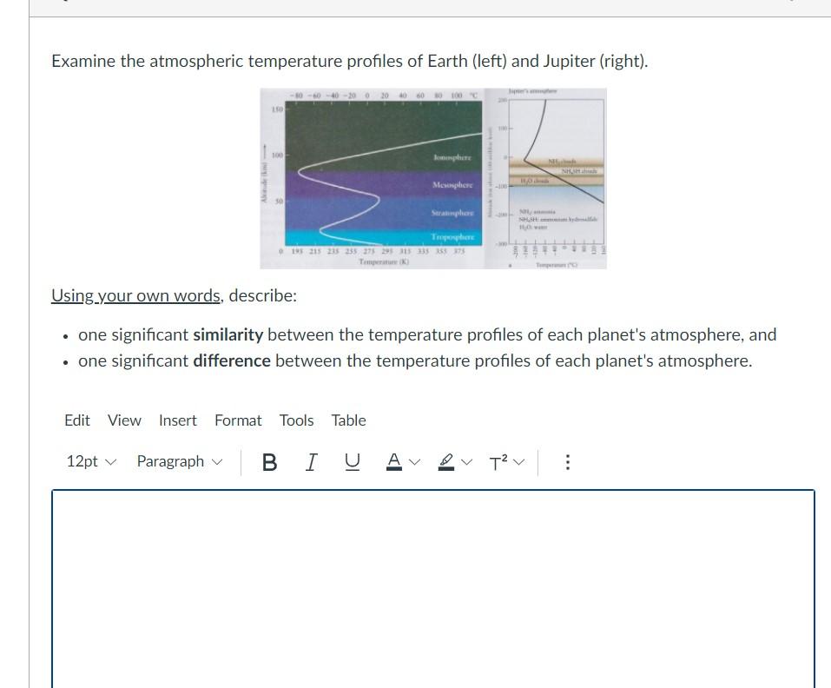Open highlight color dropdown arrow
Image resolution: width=831 pixels, height=688 pixels.
pos(466,462)
